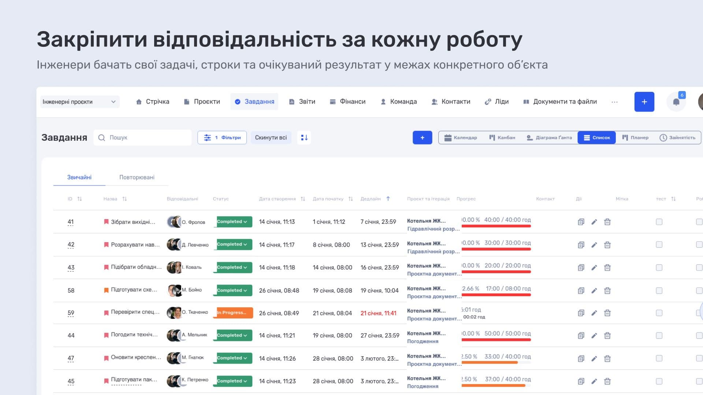Duplicate task 58 via copy icon

581,291
